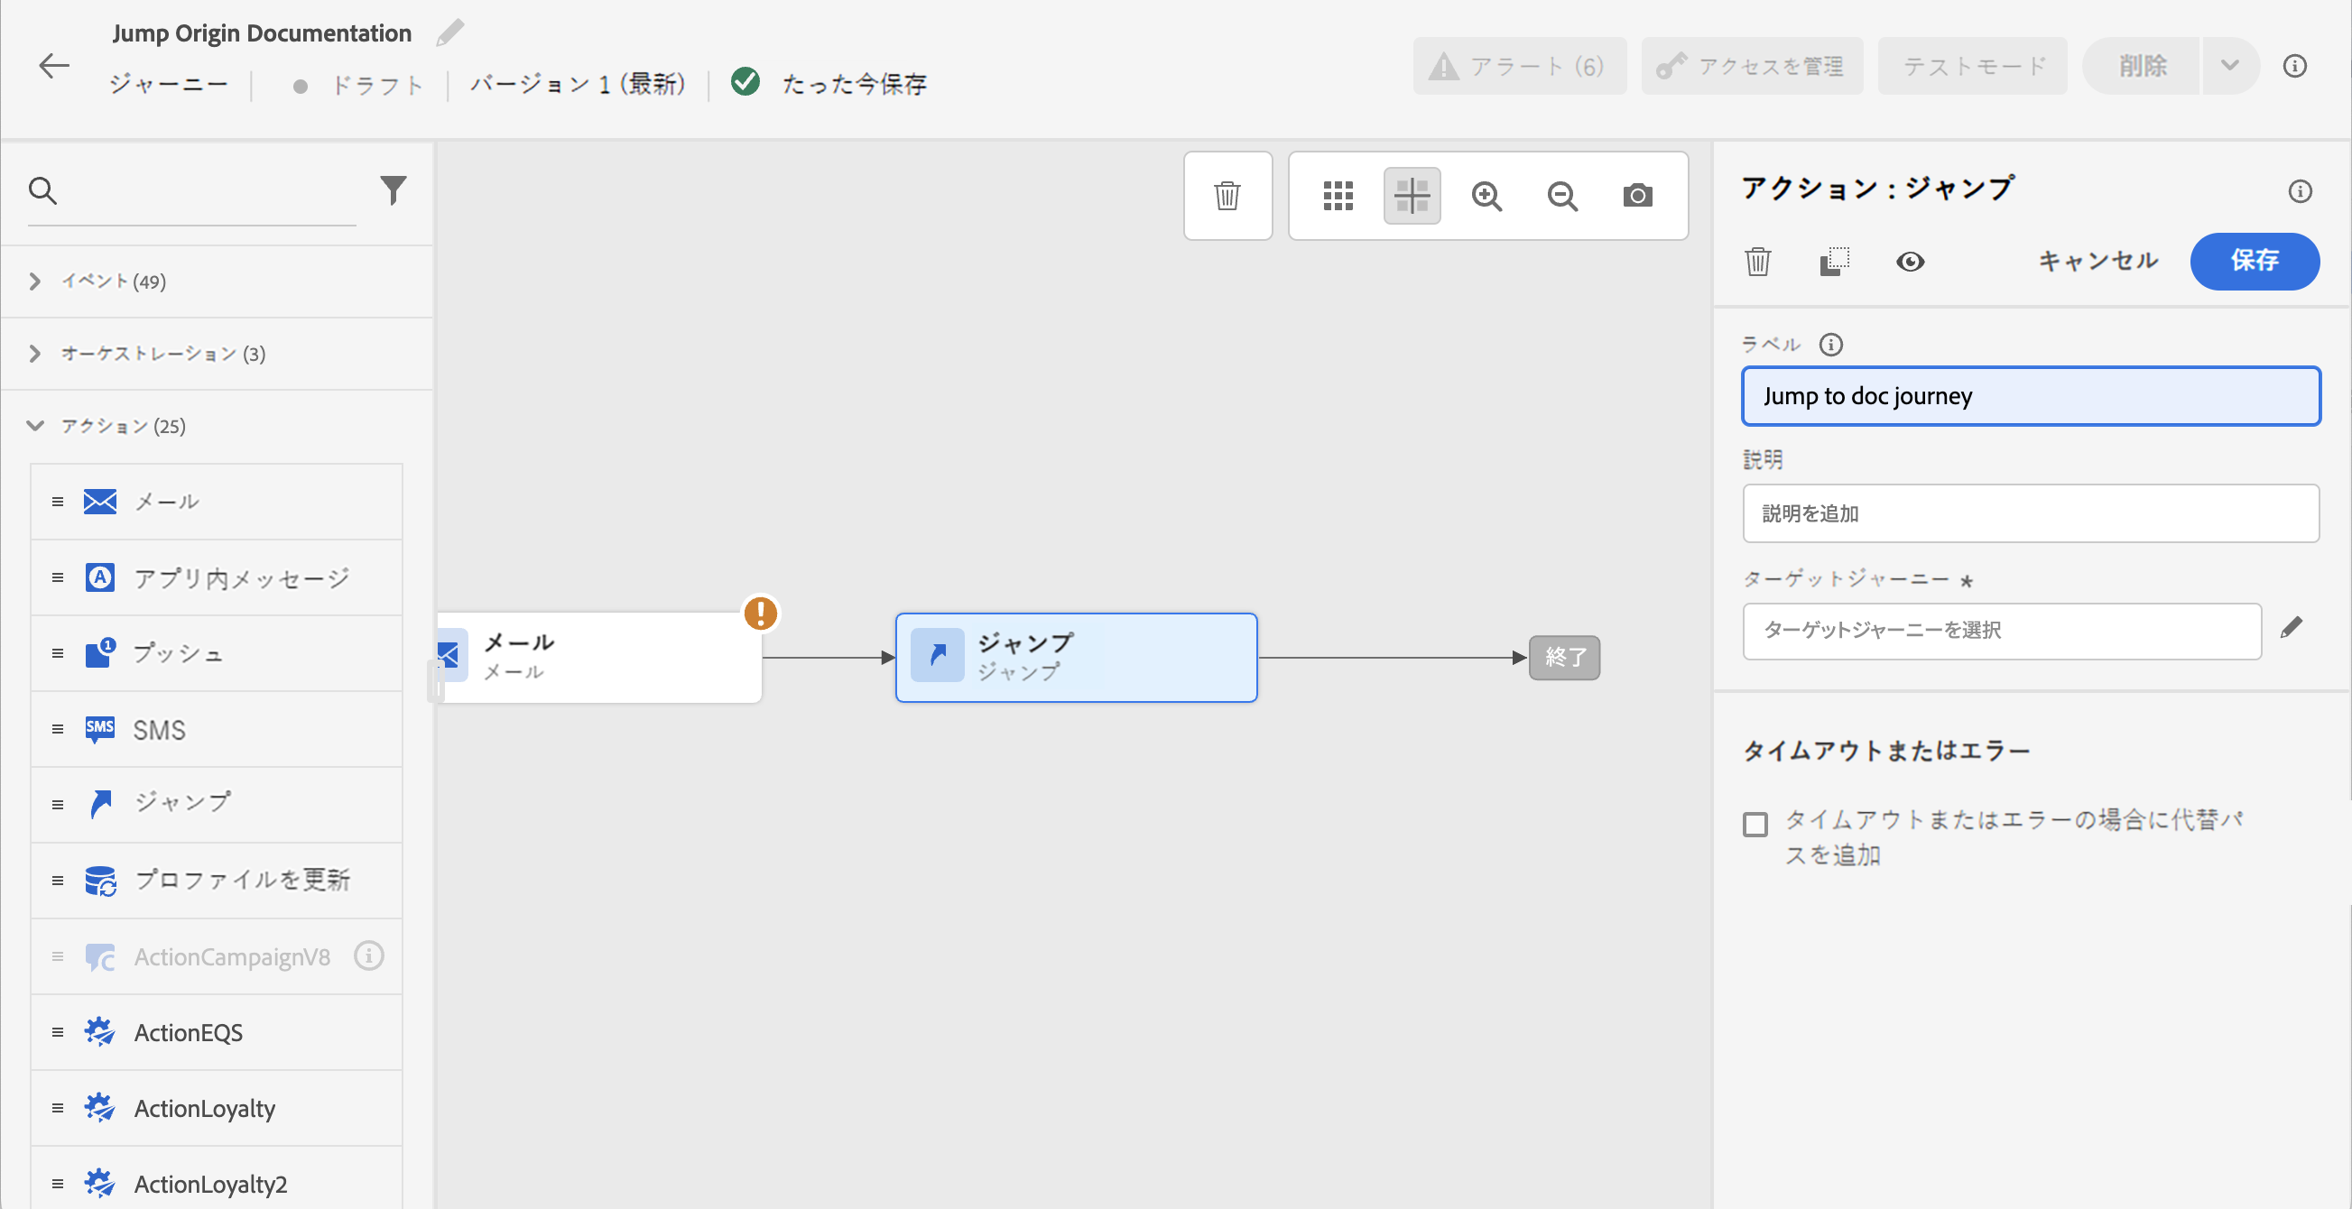Click the grid layout icon in the canvas toolbar

click(1338, 195)
